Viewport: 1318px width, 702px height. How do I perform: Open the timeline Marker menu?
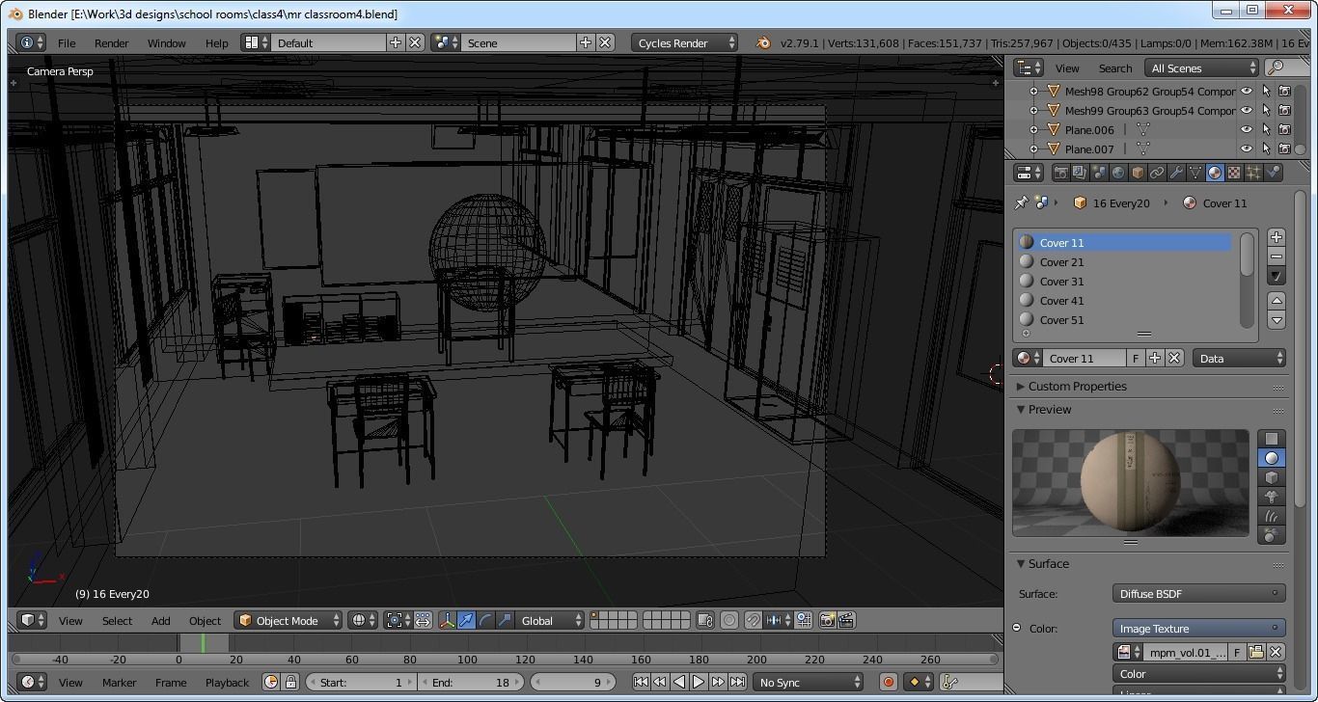119,682
